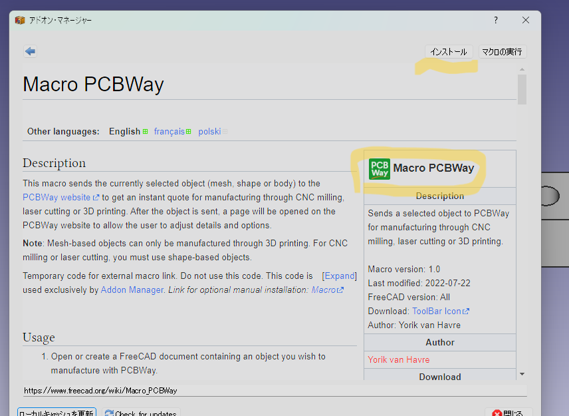The image size is (569, 416).
Task: Click the Usage section heading
Action: [x=39, y=337]
